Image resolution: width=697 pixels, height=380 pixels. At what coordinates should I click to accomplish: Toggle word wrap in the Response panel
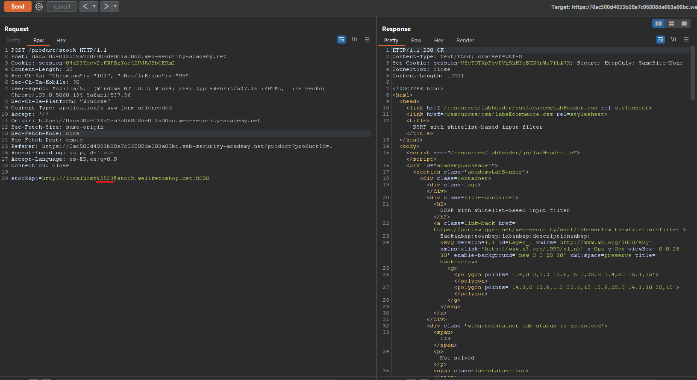pyautogui.click(x=661, y=39)
